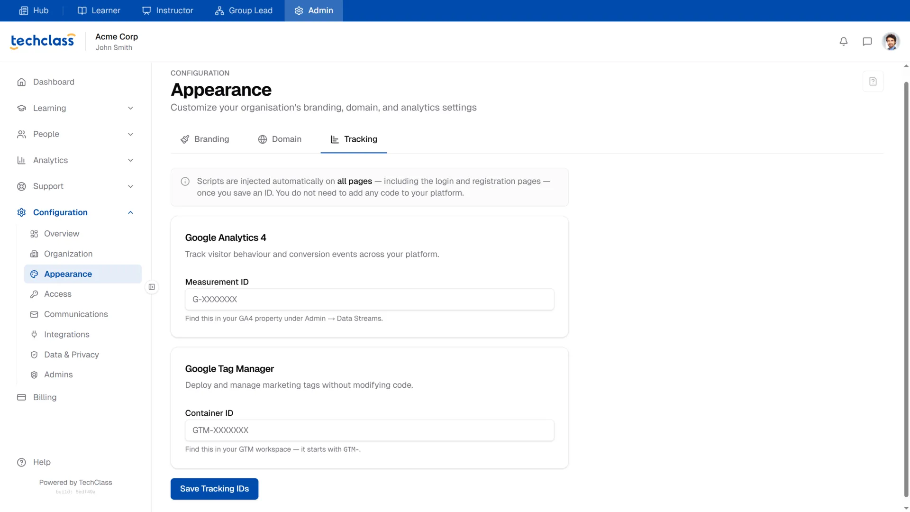Switch to the Group Lead view

pos(244,10)
